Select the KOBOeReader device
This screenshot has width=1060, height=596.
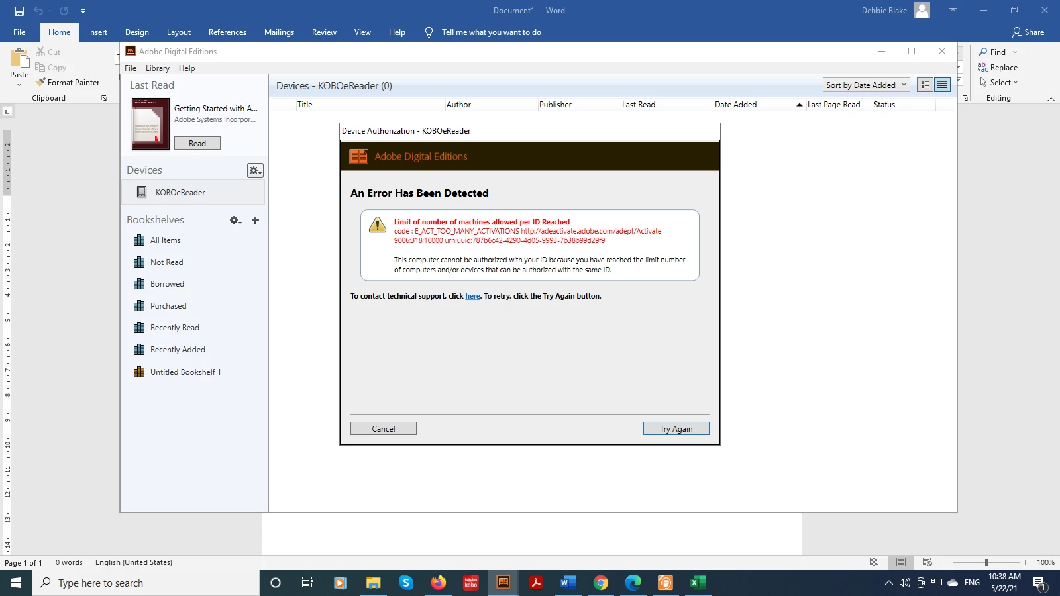coord(193,193)
